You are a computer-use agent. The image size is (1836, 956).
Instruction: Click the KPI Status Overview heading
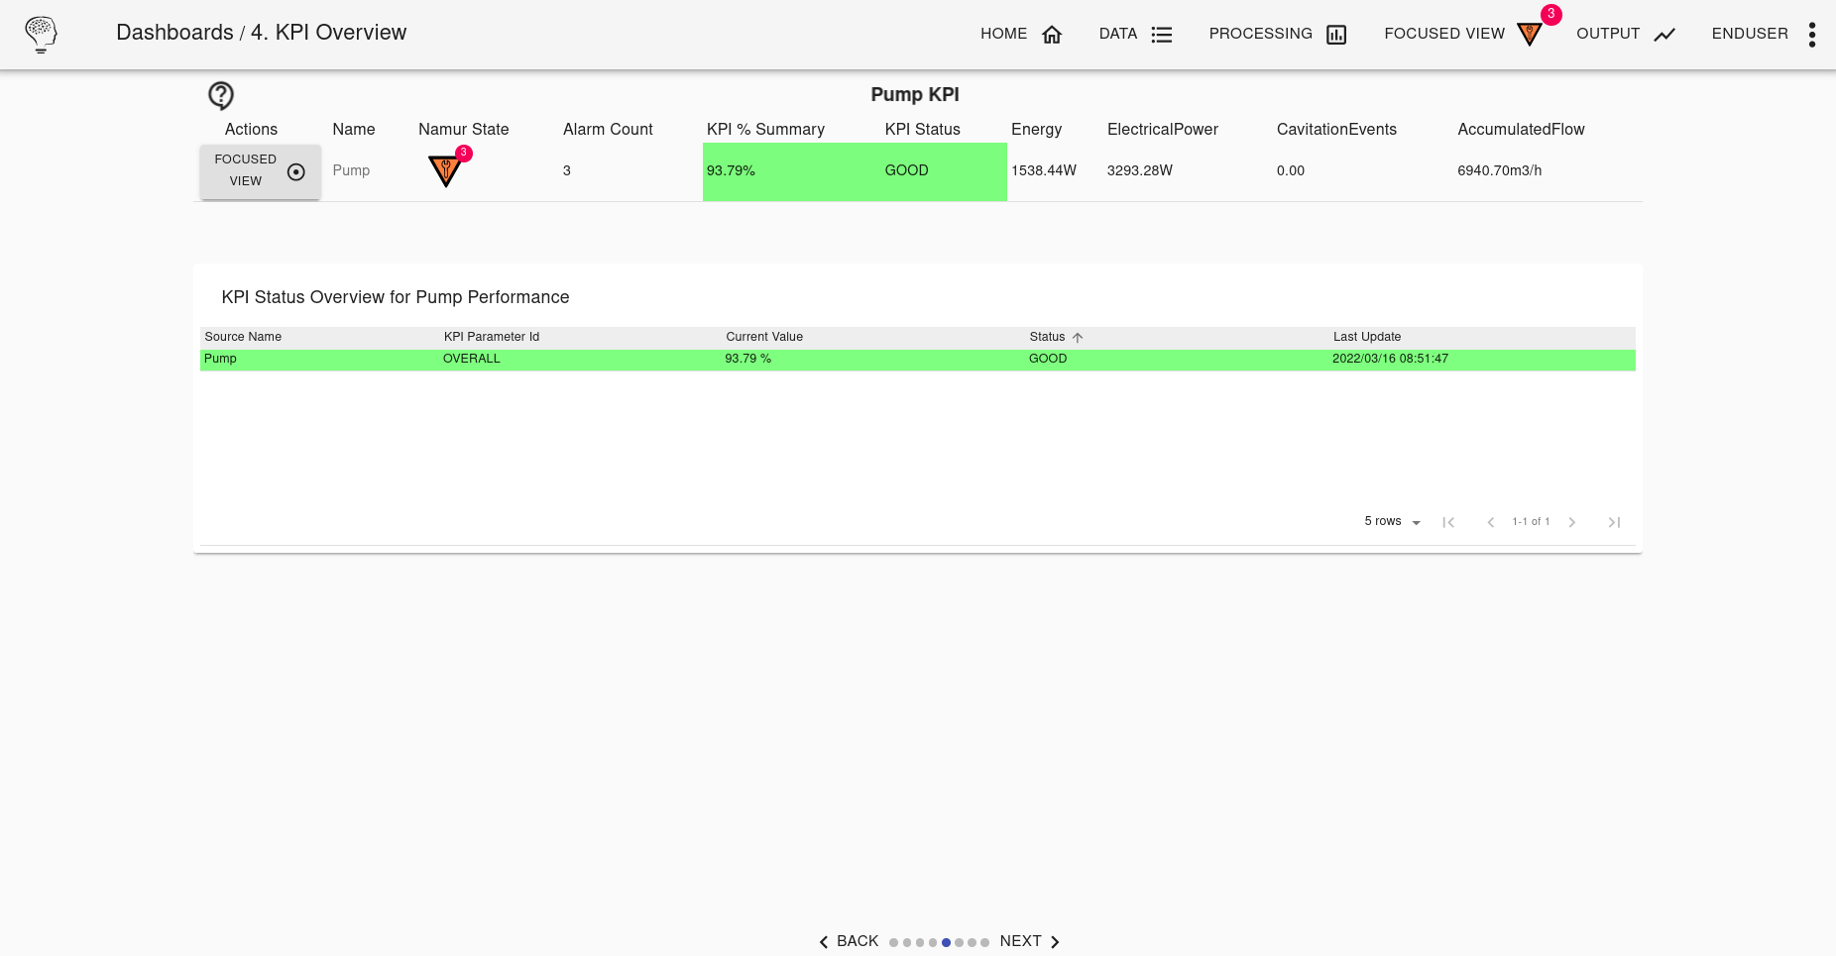pyautogui.click(x=396, y=297)
